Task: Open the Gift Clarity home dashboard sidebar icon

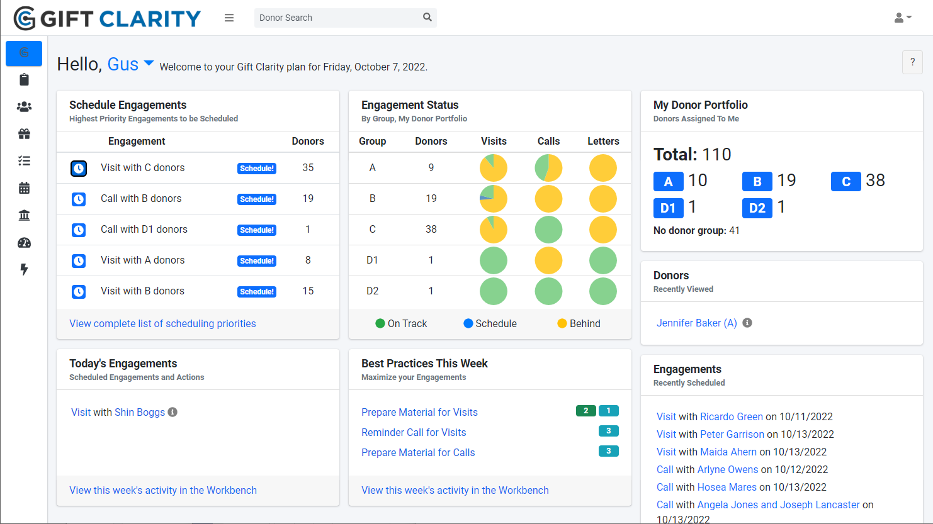Action: click(x=24, y=53)
